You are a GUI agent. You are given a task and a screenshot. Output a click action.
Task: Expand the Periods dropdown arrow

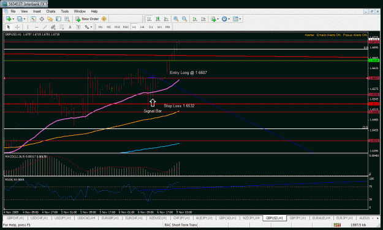click(229, 19)
